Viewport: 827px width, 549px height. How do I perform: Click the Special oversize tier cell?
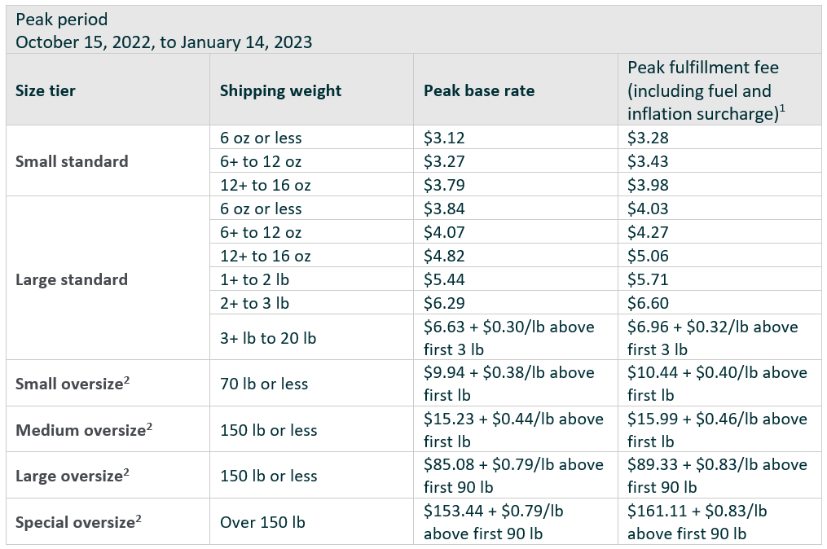click(108, 521)
